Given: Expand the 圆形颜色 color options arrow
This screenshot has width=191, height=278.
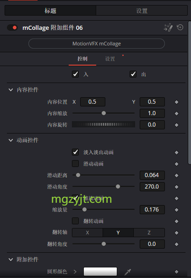Looking at the screenshot, I should (x=75, y=272).
